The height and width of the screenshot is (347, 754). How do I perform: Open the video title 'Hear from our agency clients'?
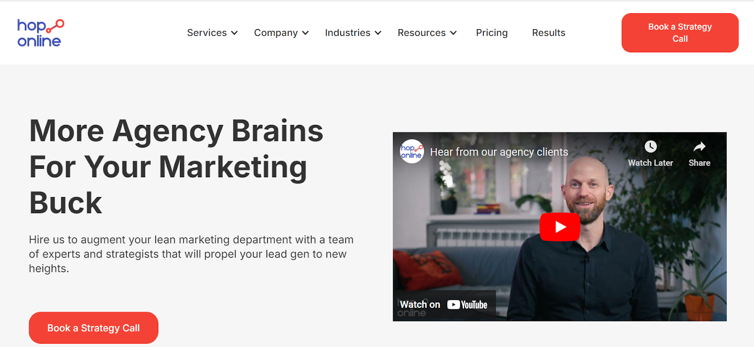[499, 152]
